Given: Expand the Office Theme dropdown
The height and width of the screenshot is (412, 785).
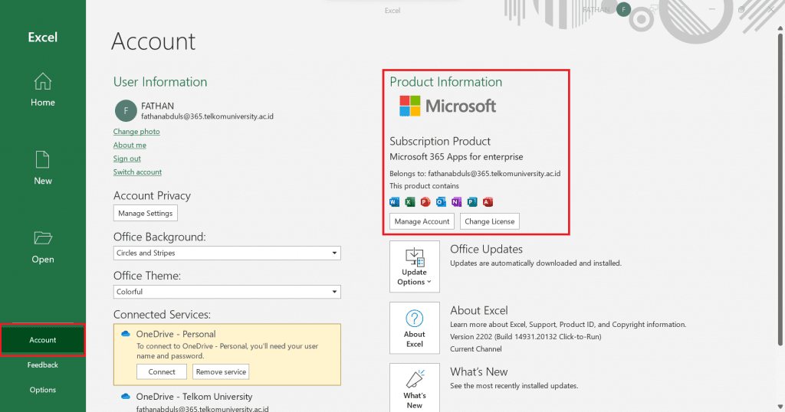Looking at the screenshot, I should 227,292.
